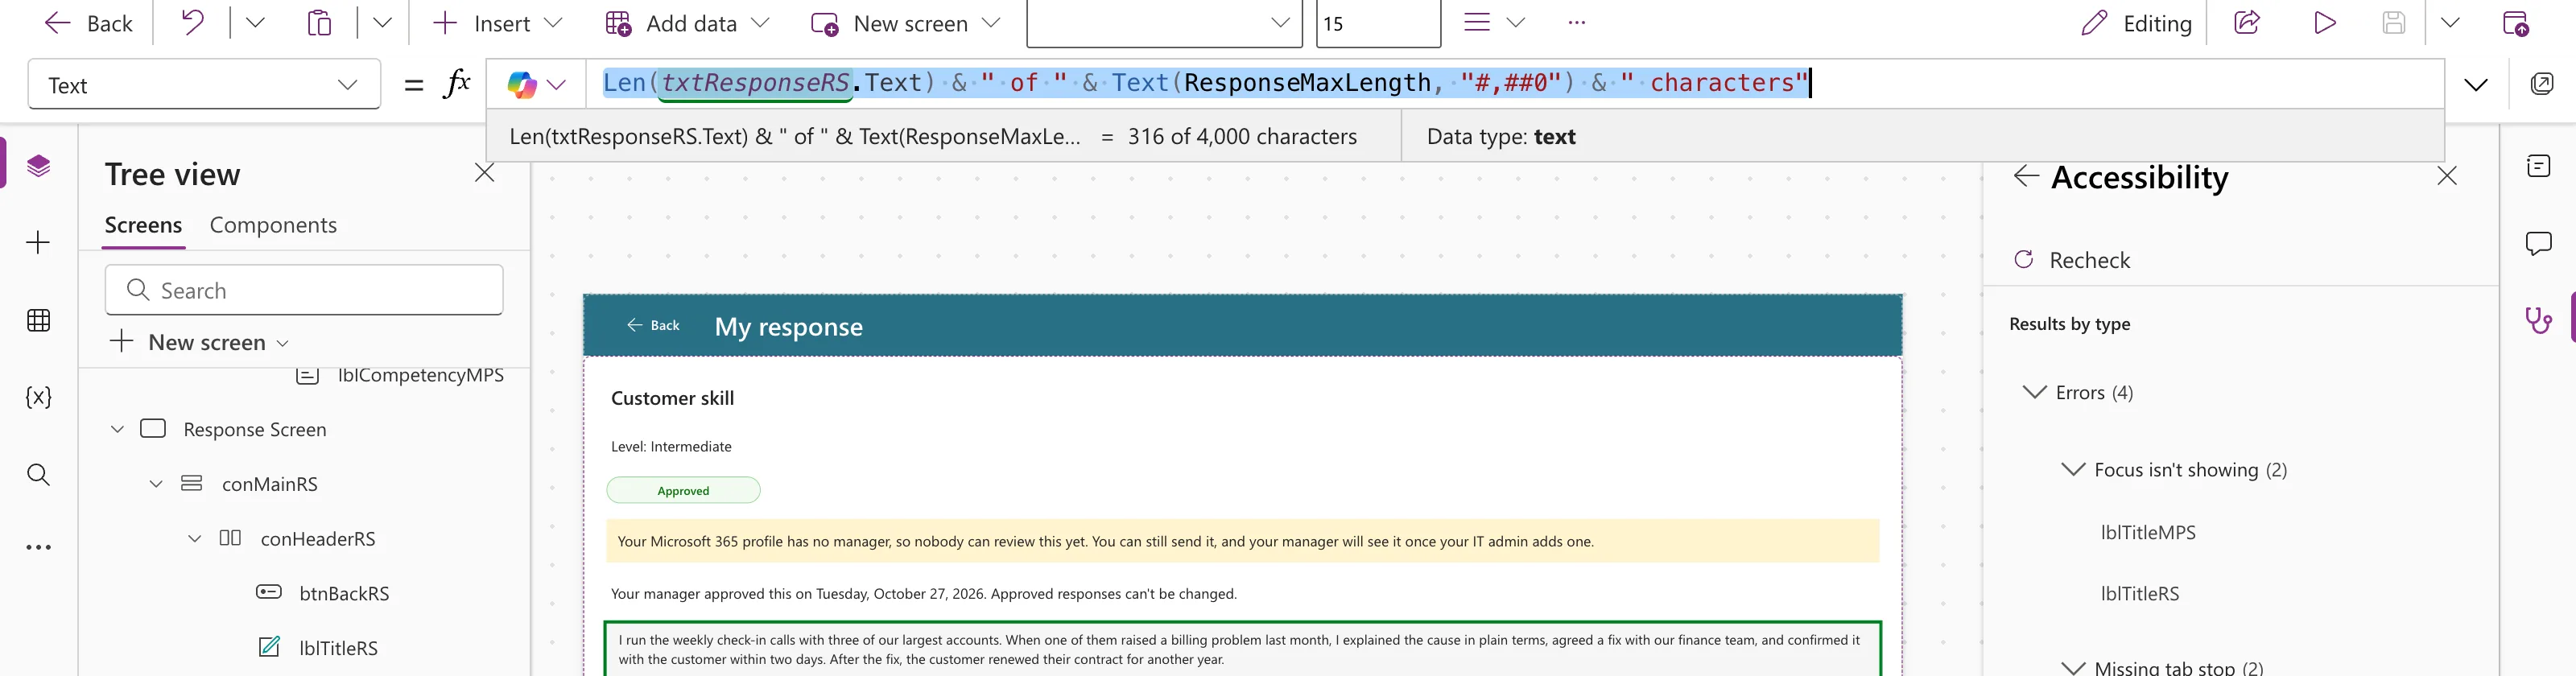Open the Variables icon in left sidebar

[38, 397]
